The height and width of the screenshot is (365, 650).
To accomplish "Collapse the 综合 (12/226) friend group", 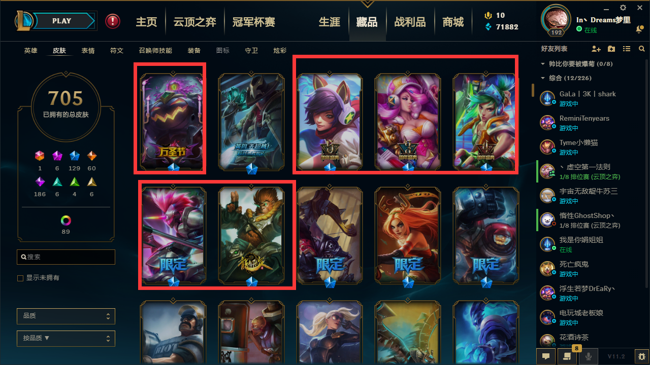I will [543, 78].
